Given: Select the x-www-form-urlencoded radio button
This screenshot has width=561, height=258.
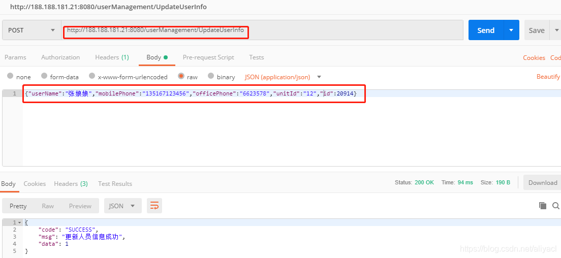Looking at the screenshot, I should (92, 76).
